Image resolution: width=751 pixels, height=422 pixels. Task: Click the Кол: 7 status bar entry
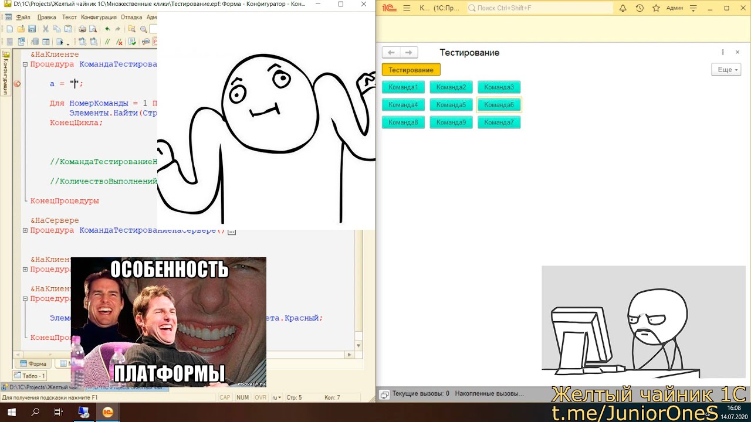tap(332, 397)
